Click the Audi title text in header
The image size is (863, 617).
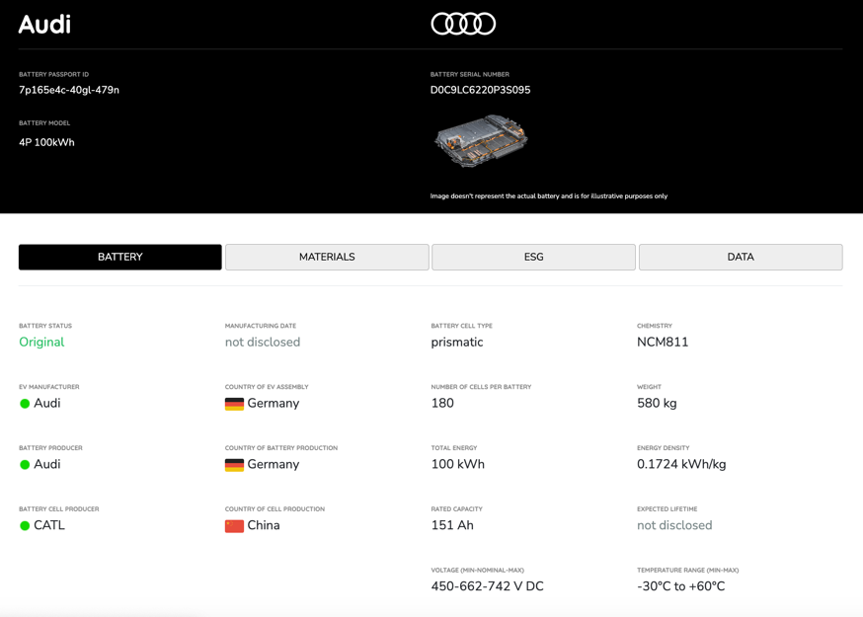(x=44, y=25)
